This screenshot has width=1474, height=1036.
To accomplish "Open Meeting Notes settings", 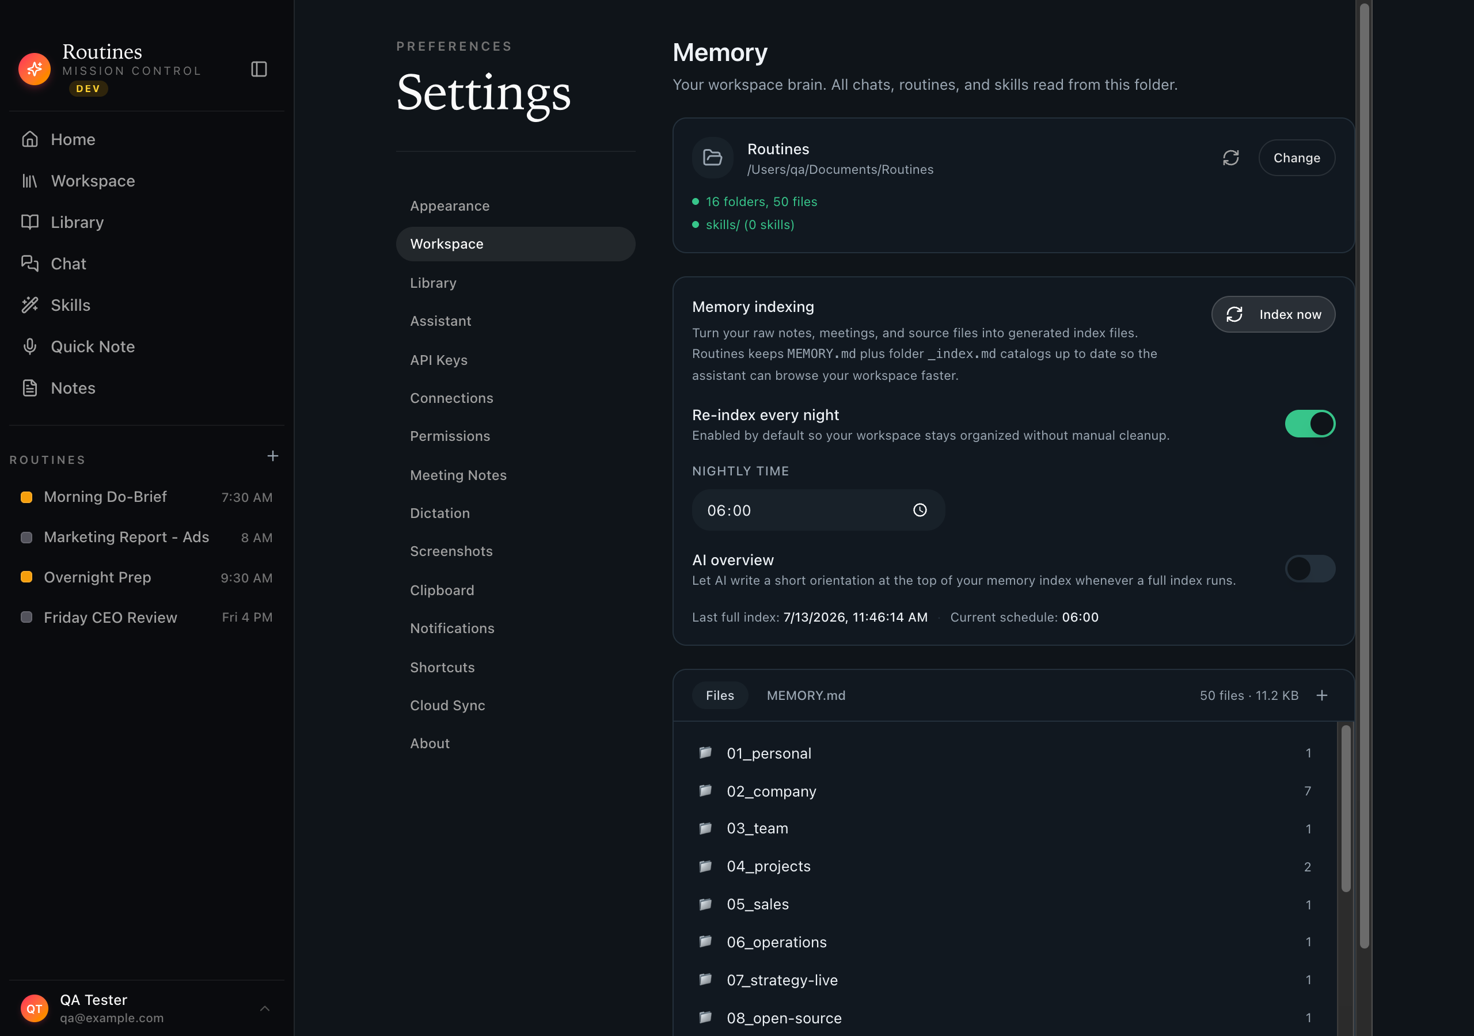I will point(515,475).
